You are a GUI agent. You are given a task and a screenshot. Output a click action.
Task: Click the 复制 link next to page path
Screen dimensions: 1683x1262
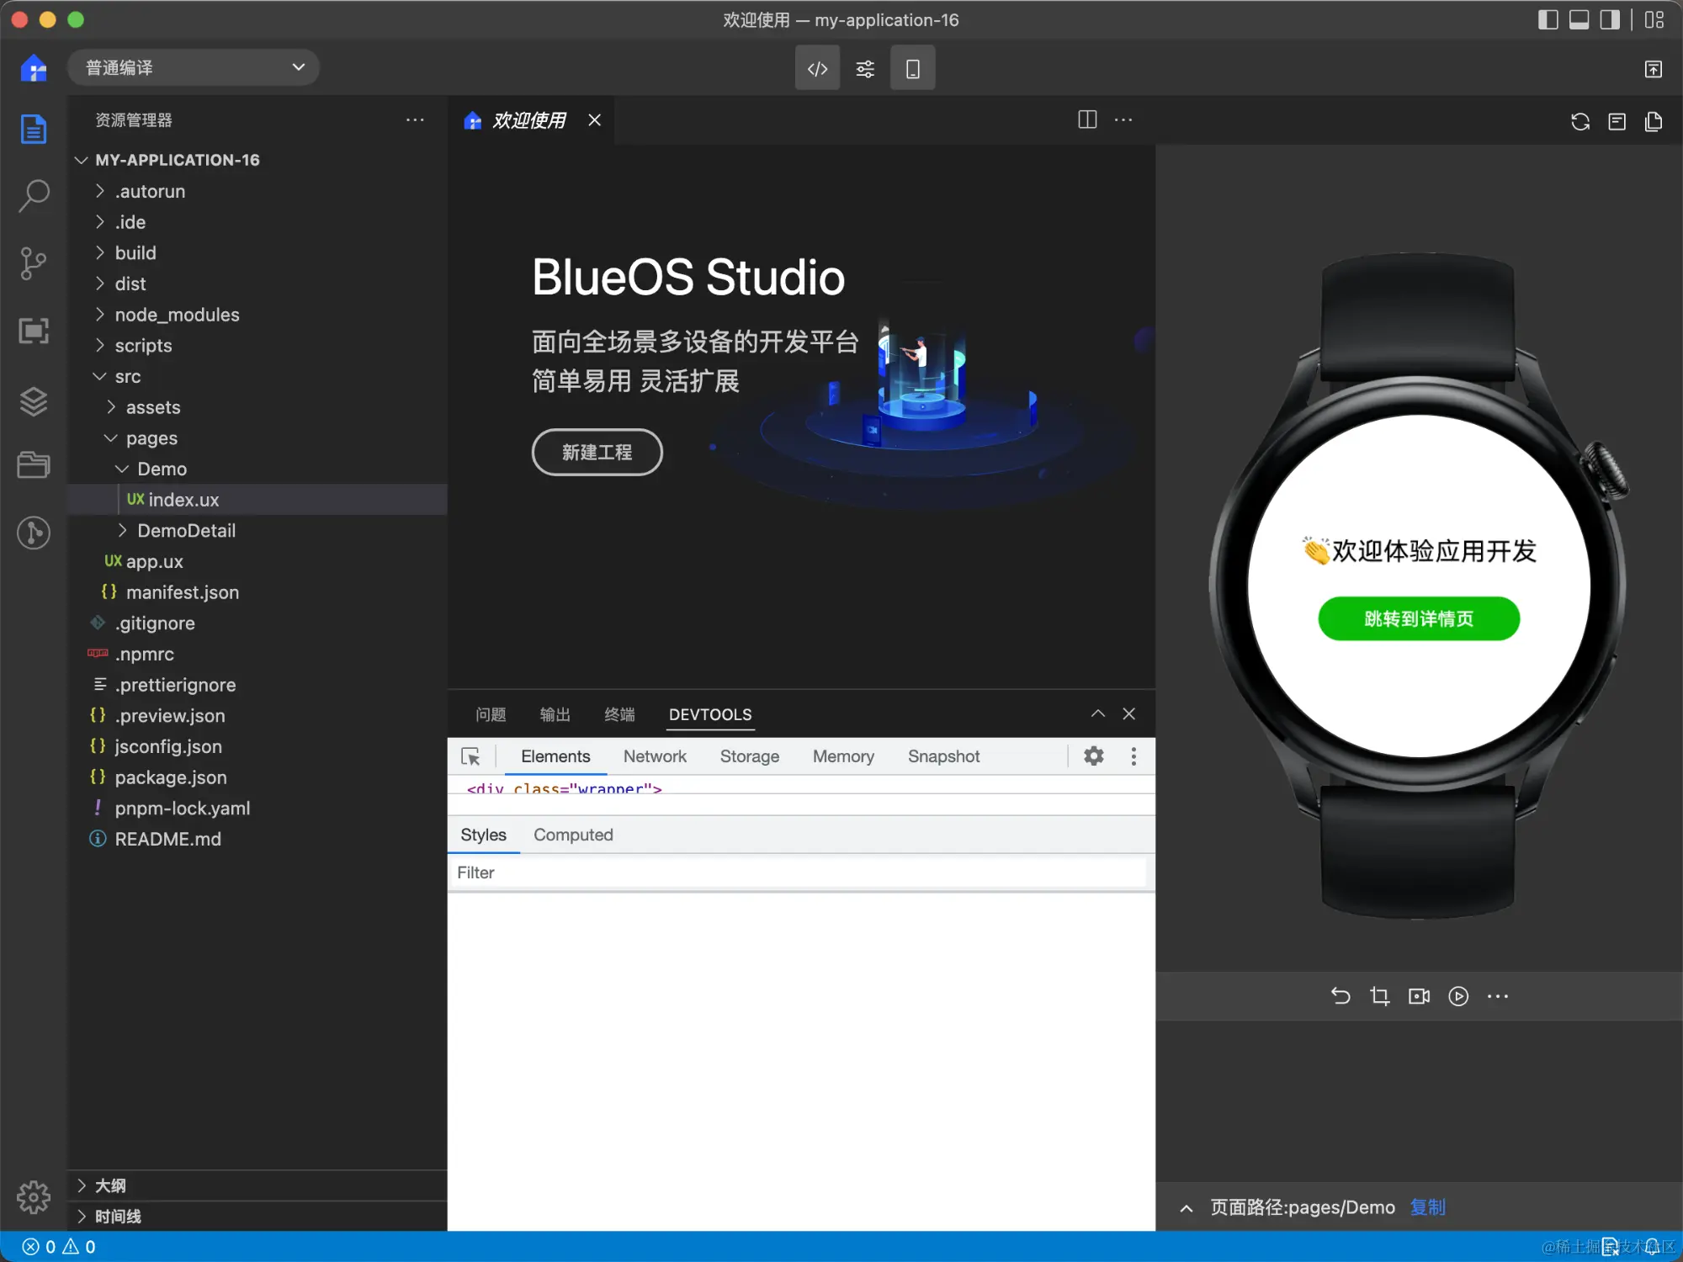tap(1427, 1207)
